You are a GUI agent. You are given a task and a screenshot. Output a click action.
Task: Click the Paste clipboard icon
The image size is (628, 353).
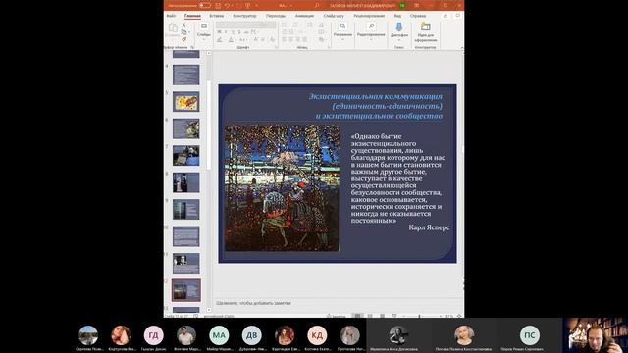pyautogui.click(x=173, y=28)
